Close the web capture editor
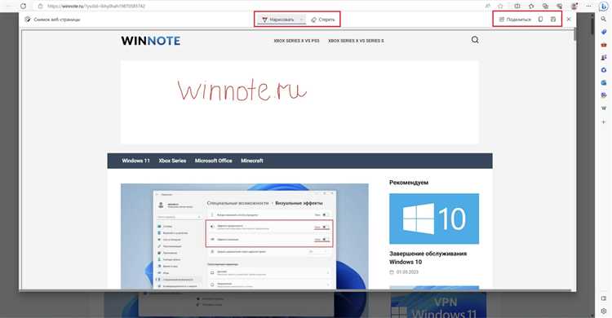This screenshot has width=612, height=318. (x=569, y=19)
